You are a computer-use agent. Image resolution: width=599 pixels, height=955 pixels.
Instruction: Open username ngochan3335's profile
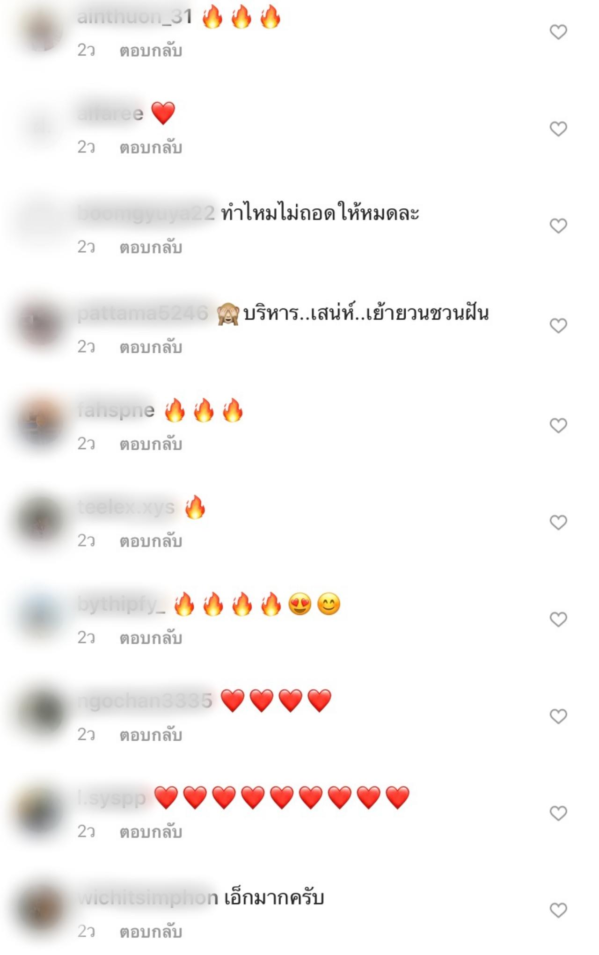click(x=145, y=701)
